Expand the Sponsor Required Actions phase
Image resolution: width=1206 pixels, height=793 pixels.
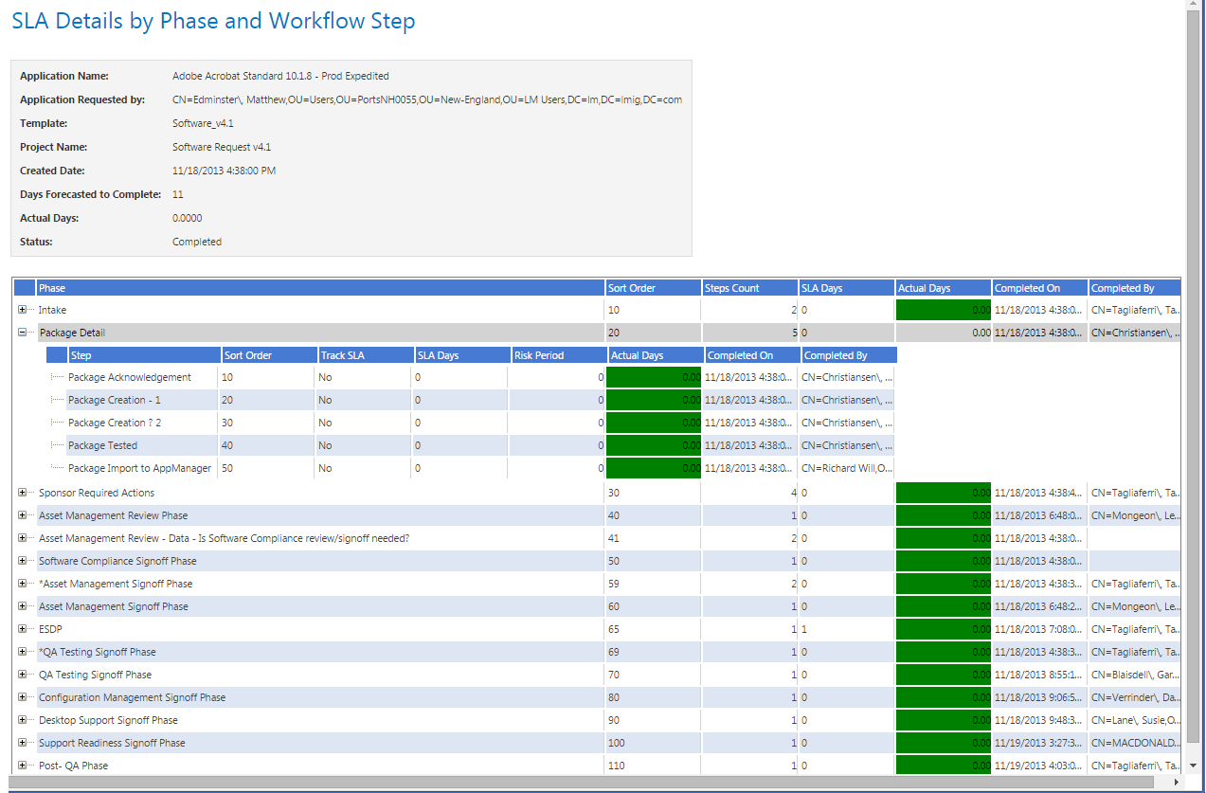22,492
